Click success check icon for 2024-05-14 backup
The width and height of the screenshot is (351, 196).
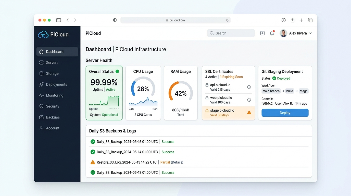(93, 152)
